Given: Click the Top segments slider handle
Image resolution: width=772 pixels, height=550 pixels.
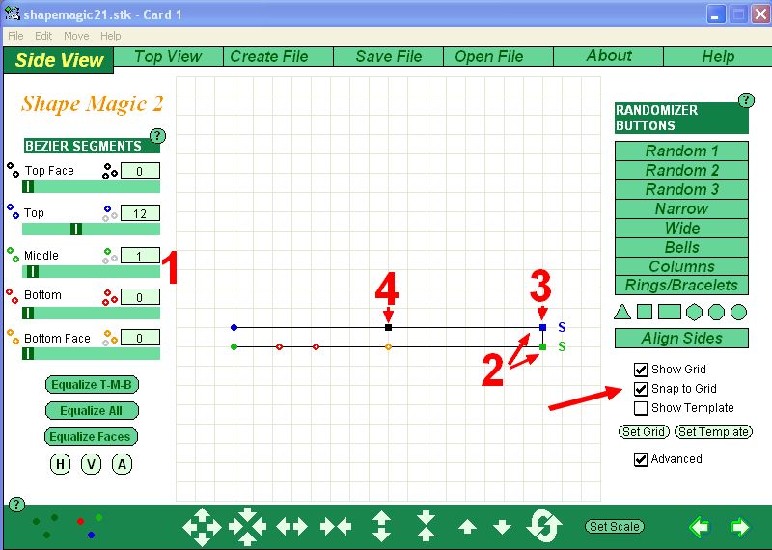Looking at the screenshot, I should tap(76, 230).
